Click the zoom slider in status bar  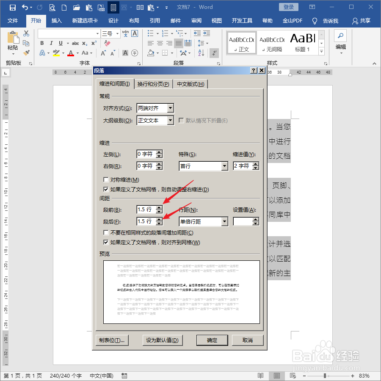pyautogui.click(x=325, y=376)
